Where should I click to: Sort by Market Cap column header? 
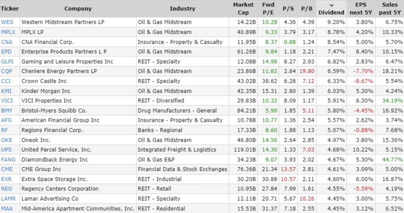coord(243,9)
